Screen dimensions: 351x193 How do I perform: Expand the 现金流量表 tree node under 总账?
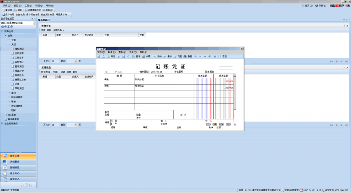tap(9, 97)
